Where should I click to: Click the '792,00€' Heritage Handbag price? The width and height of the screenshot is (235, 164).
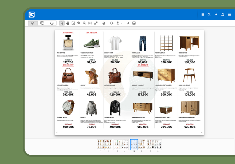tap(68, 95)
